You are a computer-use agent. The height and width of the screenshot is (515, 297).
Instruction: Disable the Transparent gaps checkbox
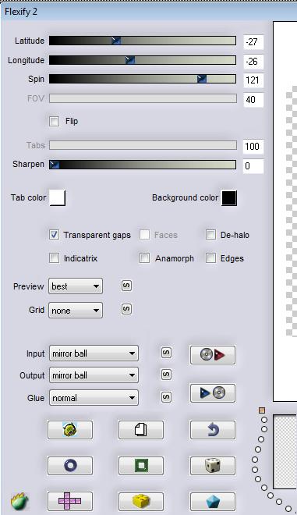(54, 235)
